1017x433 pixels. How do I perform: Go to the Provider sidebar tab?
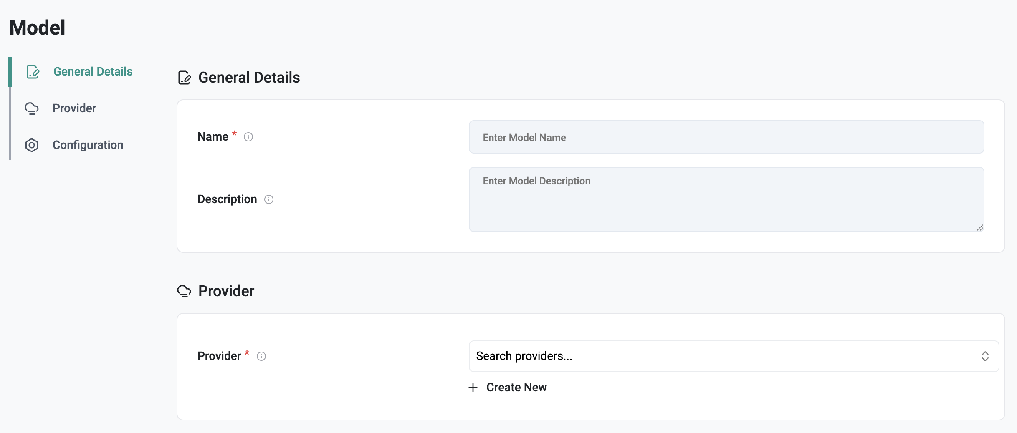tap(74, 108)
